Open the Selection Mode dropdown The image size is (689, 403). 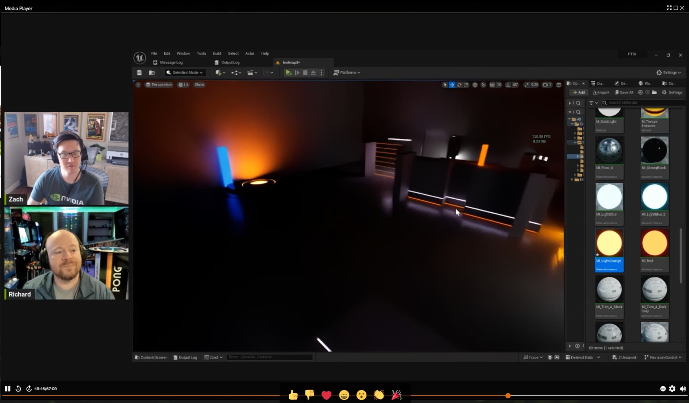pos(185,72)
